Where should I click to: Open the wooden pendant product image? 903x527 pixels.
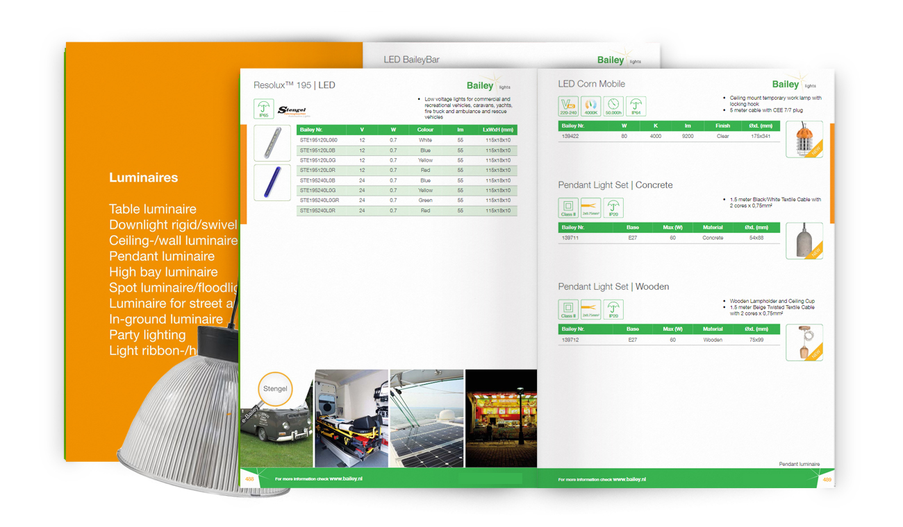pos(804,343)
